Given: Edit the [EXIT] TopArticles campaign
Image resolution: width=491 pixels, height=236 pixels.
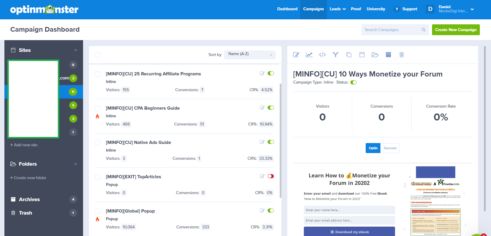Looking at the screenshot, I should click(262, 176).
